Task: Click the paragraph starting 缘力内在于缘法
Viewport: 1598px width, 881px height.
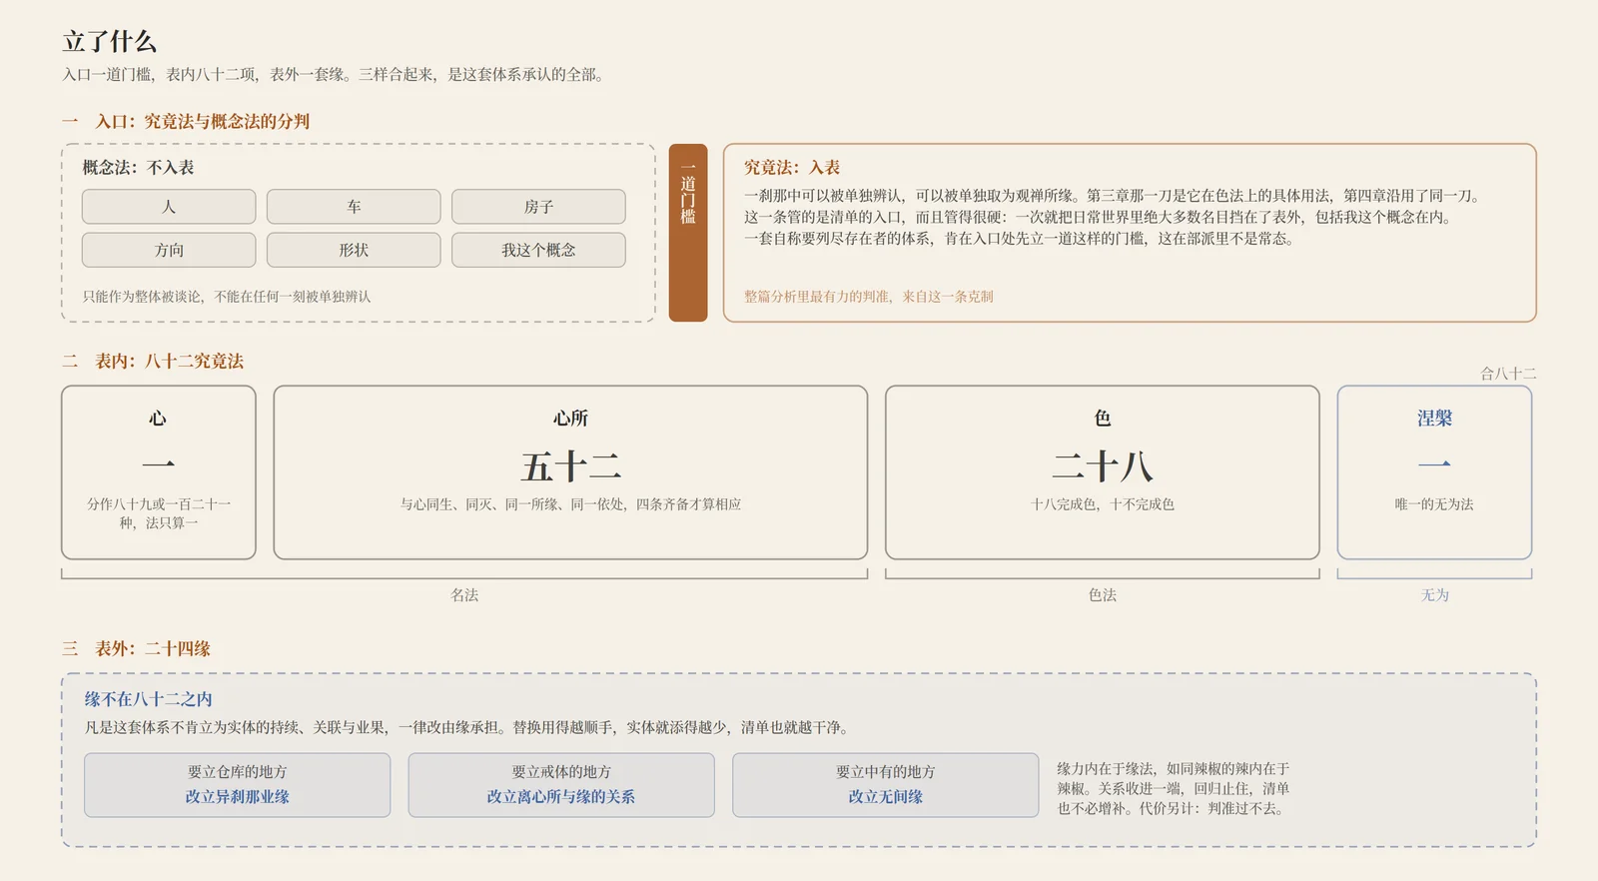Action: click(x=1174, y=788)
